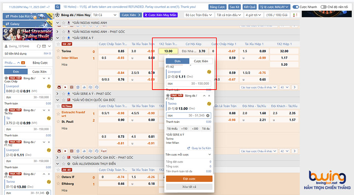The width and height of the screenshot is (354, 195).
Task: Favorite the Inter Milan team star
Action: pos(58,58)
